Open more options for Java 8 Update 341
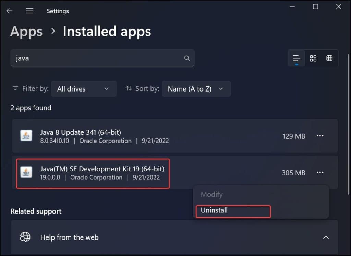The width and height of the screenshot is (351, 256). tap(320, 136)
